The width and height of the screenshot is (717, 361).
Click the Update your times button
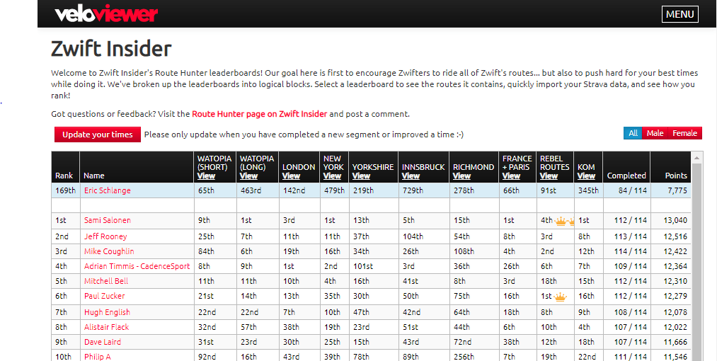click(98, 134)
